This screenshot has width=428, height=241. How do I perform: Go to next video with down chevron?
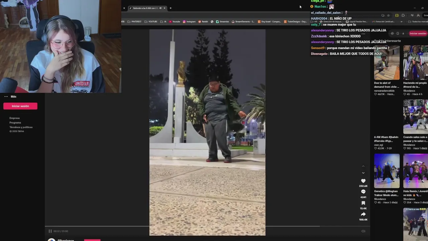tap(363, 173)
